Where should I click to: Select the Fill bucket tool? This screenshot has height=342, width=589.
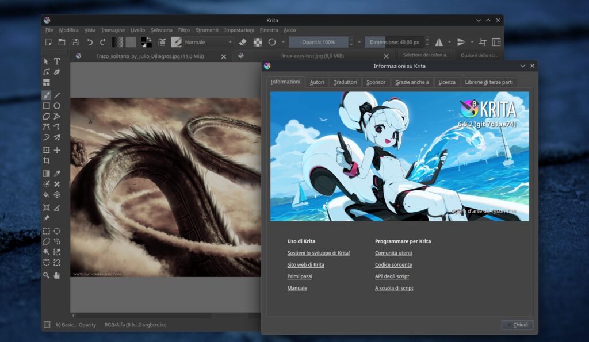(x=46, y=194)
